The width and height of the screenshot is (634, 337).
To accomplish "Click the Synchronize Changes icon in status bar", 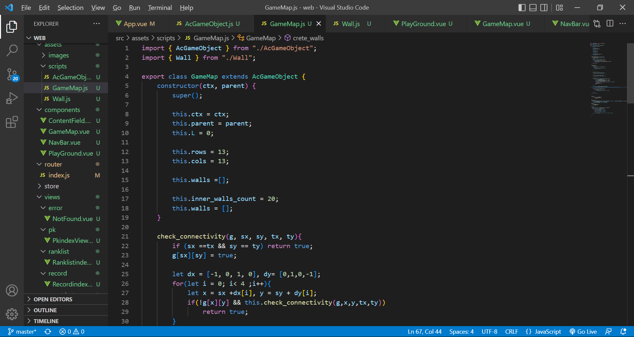I will [x=48, y=332].
